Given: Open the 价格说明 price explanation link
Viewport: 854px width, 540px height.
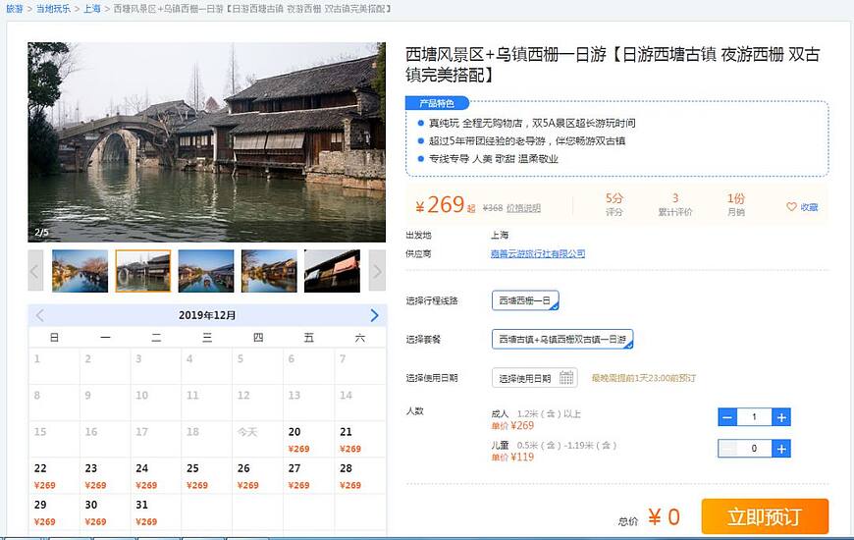Looking at the screenshot, I should point(523,208).
